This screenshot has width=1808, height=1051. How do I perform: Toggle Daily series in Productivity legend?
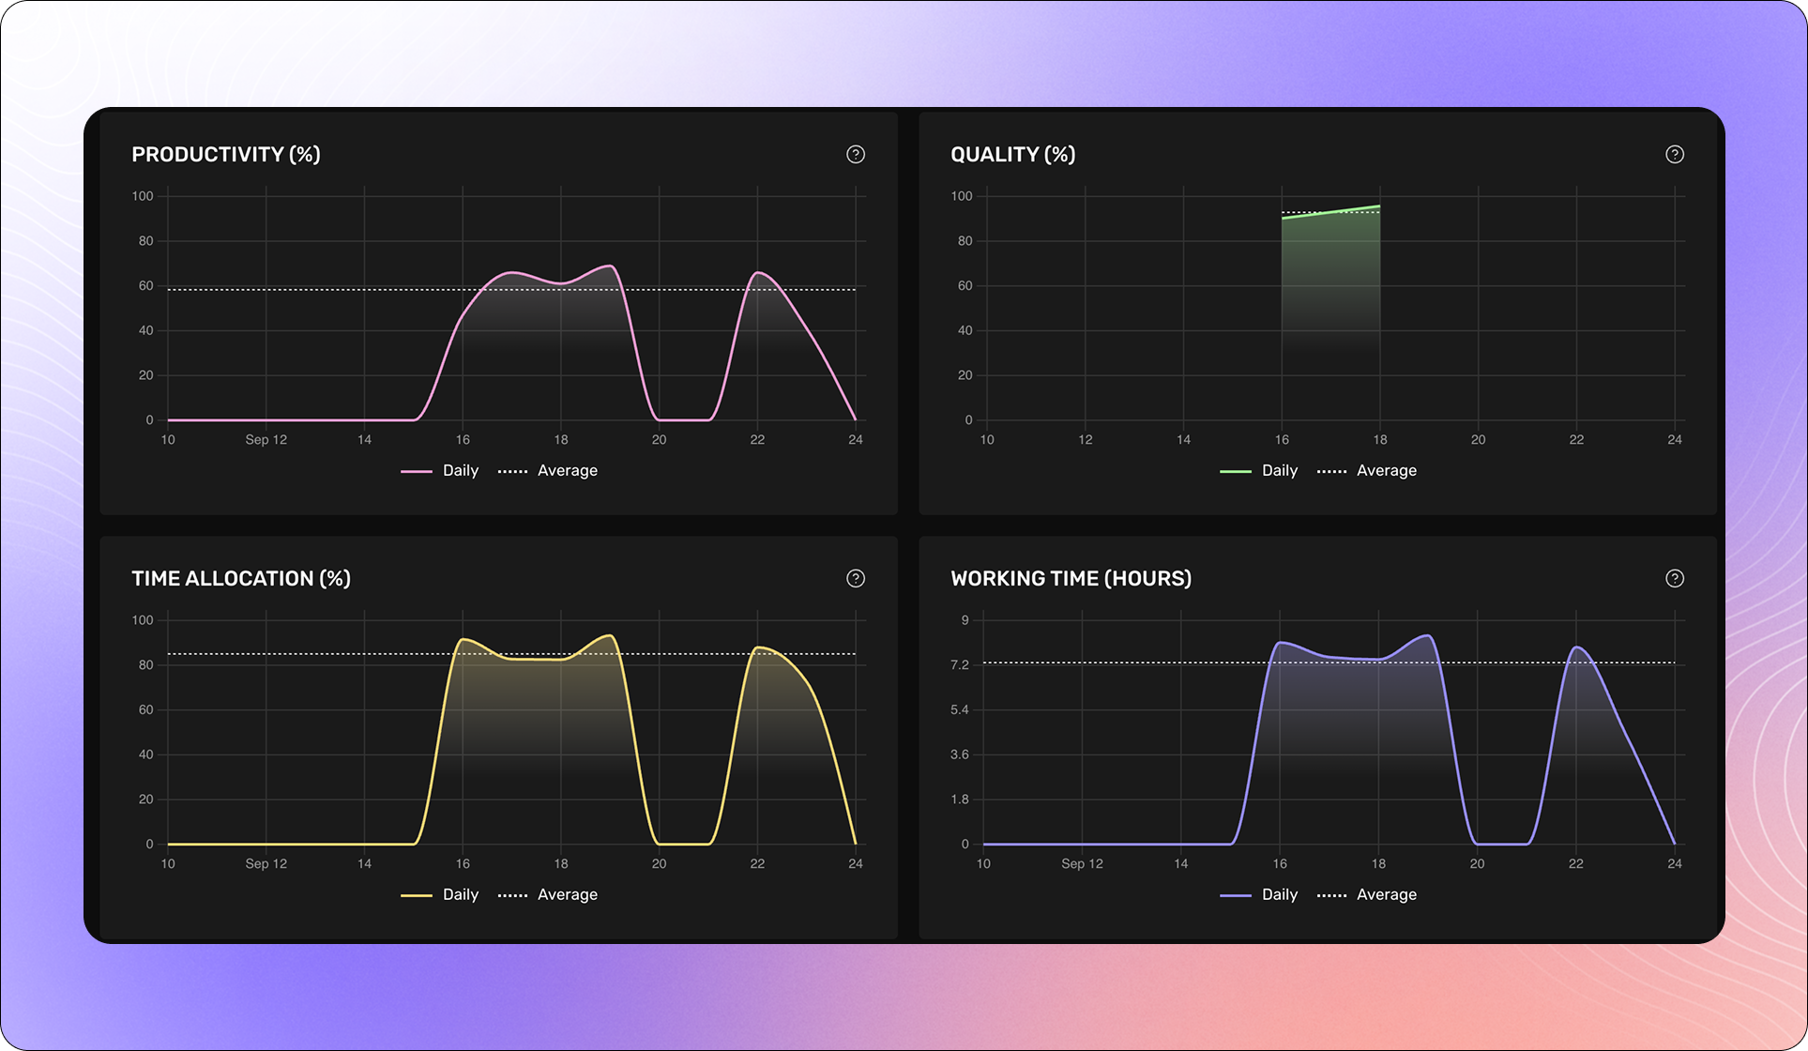460,471
